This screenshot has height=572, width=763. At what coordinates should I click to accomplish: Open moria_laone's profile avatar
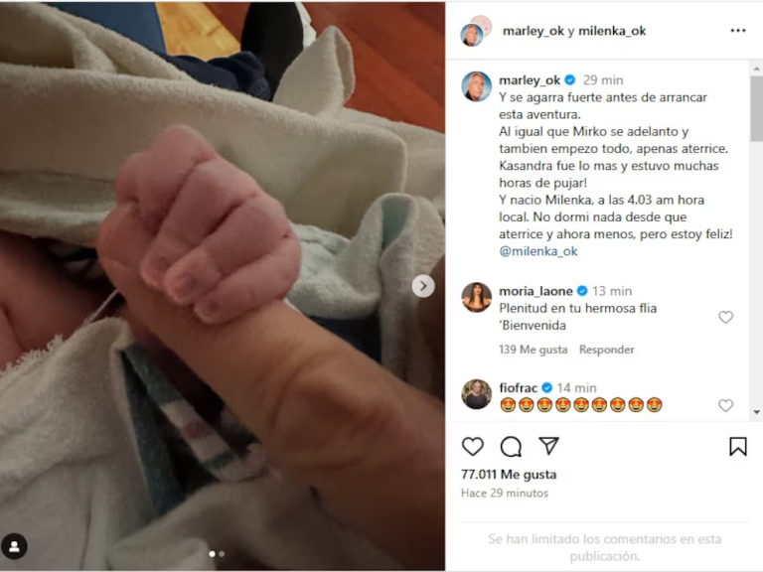pos(477,297)
